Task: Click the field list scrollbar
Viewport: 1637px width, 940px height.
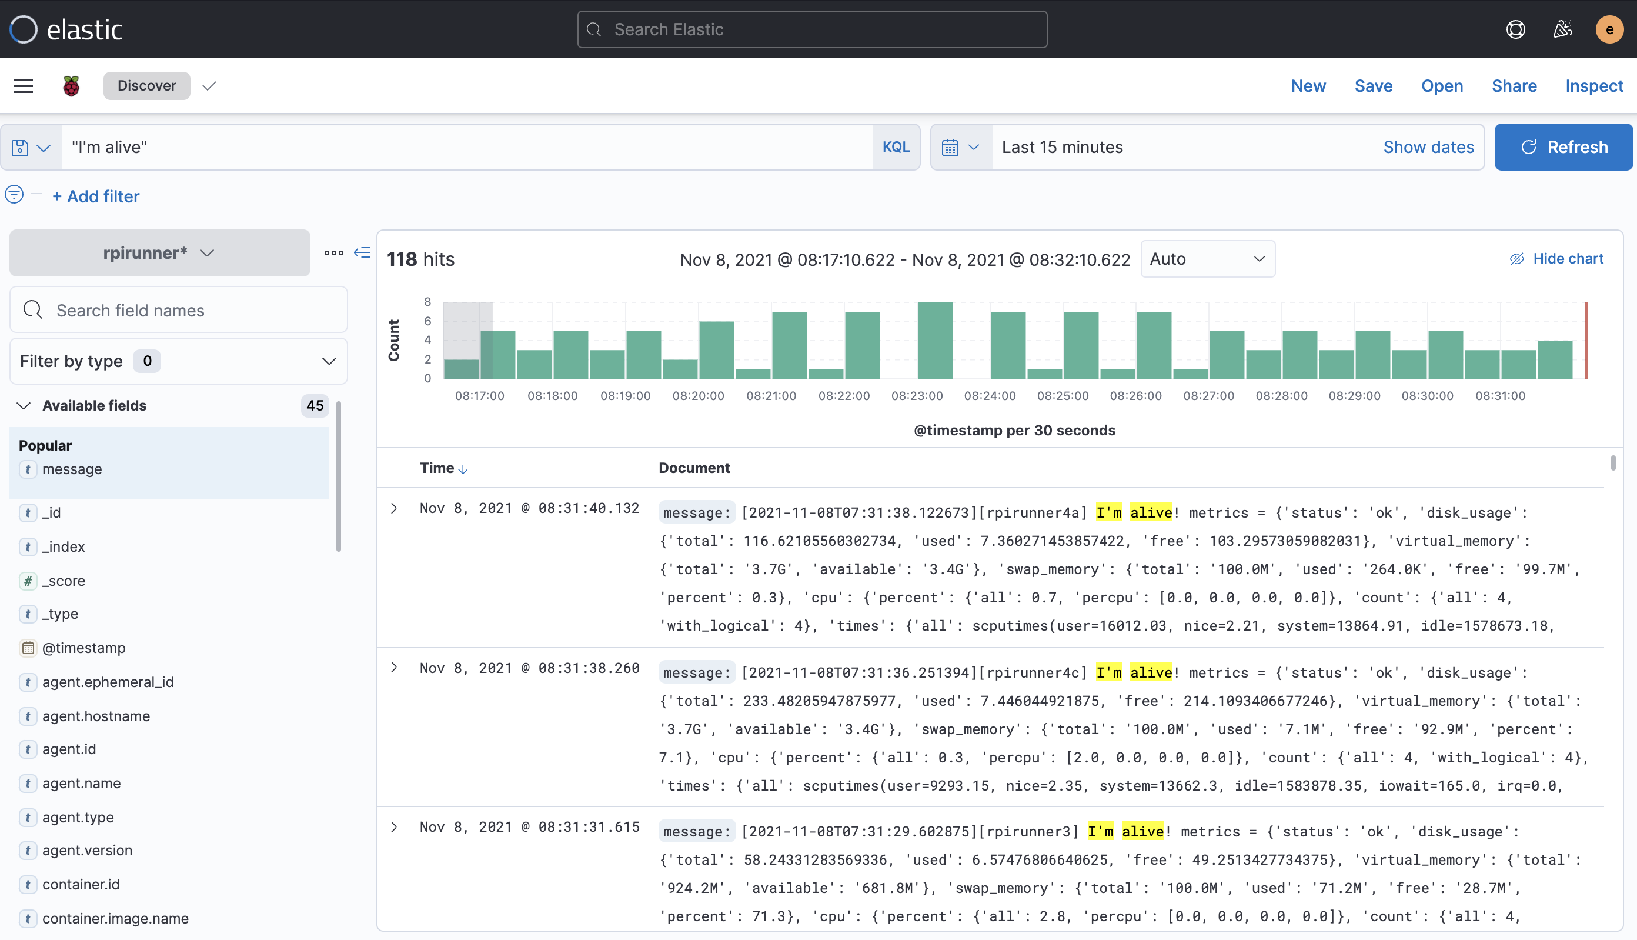Action: point(338,476)
